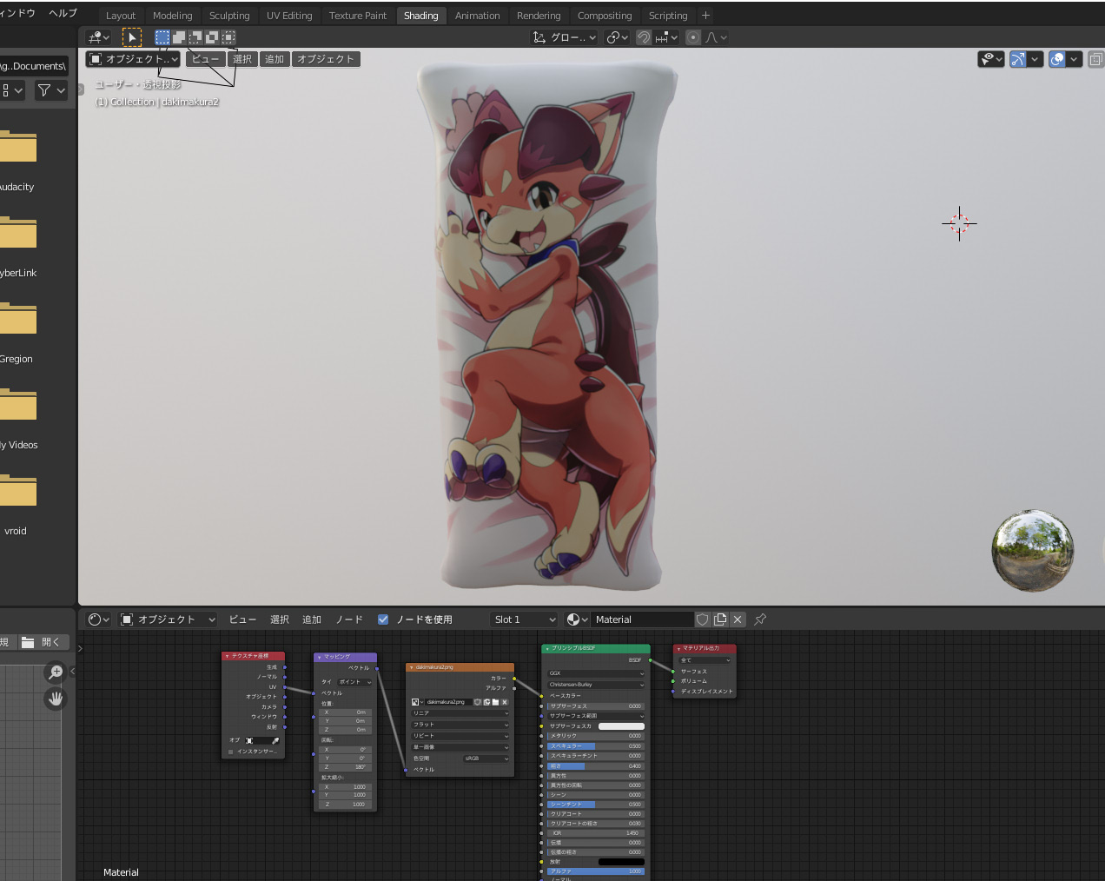
Task: Browse images in the dakimakura2.png node
Action: pos(417,702)
